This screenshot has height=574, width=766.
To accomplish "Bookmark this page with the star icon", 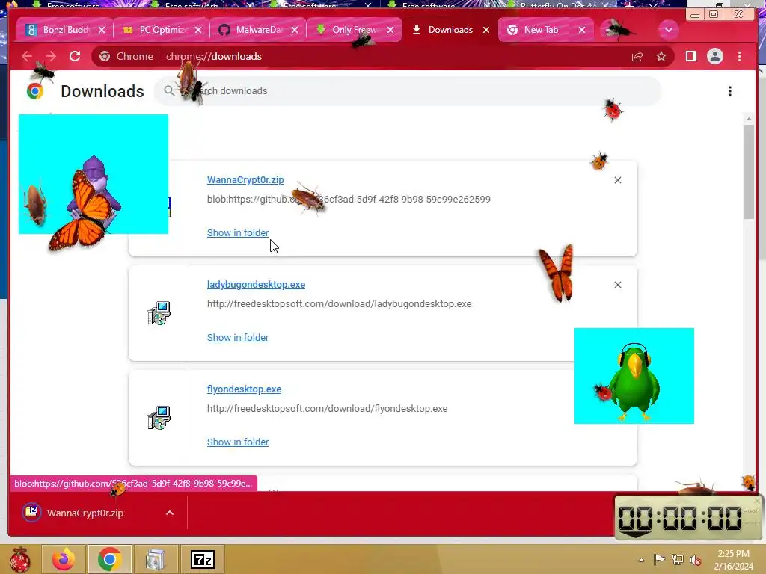I will [x=661, y=56].
